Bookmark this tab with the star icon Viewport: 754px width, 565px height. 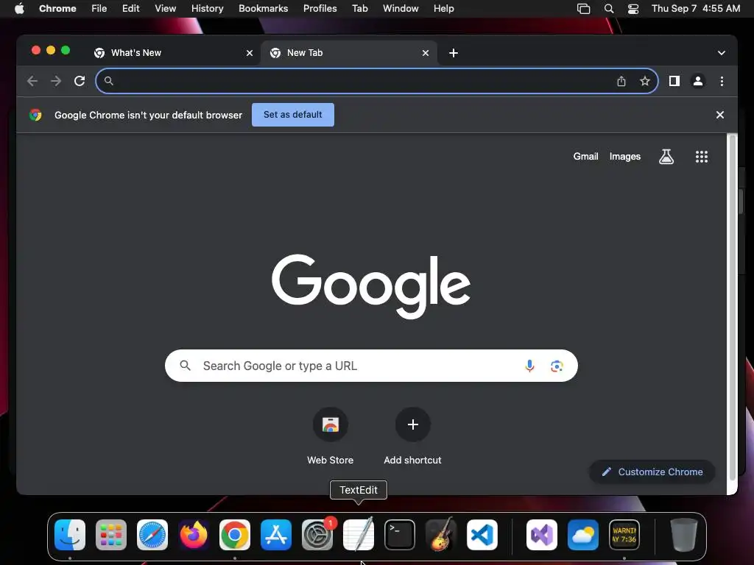pos(645,81)
